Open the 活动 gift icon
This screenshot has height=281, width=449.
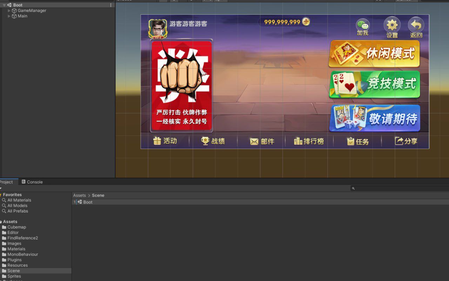[157, 141]
